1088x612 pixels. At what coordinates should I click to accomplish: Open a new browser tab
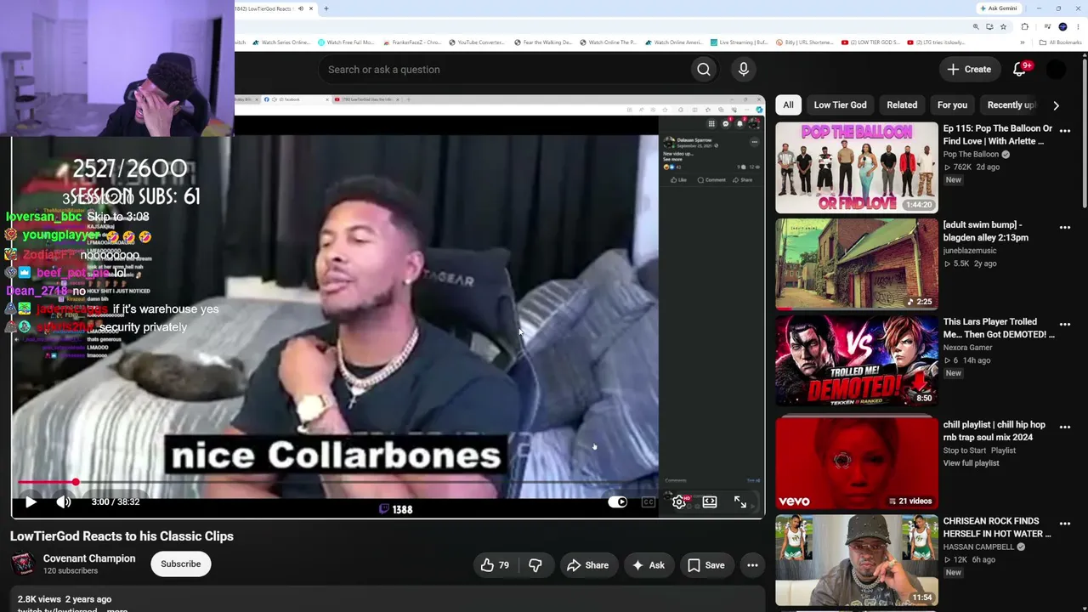click(326, 8)
